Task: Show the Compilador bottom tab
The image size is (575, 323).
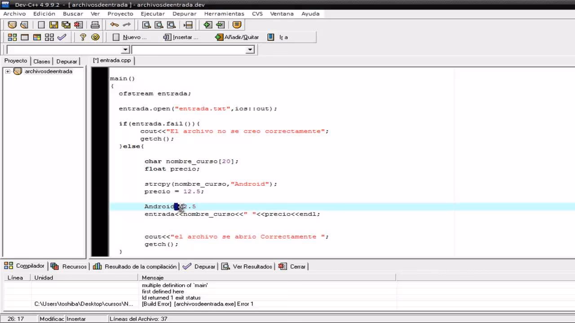Action: (25, 266)
